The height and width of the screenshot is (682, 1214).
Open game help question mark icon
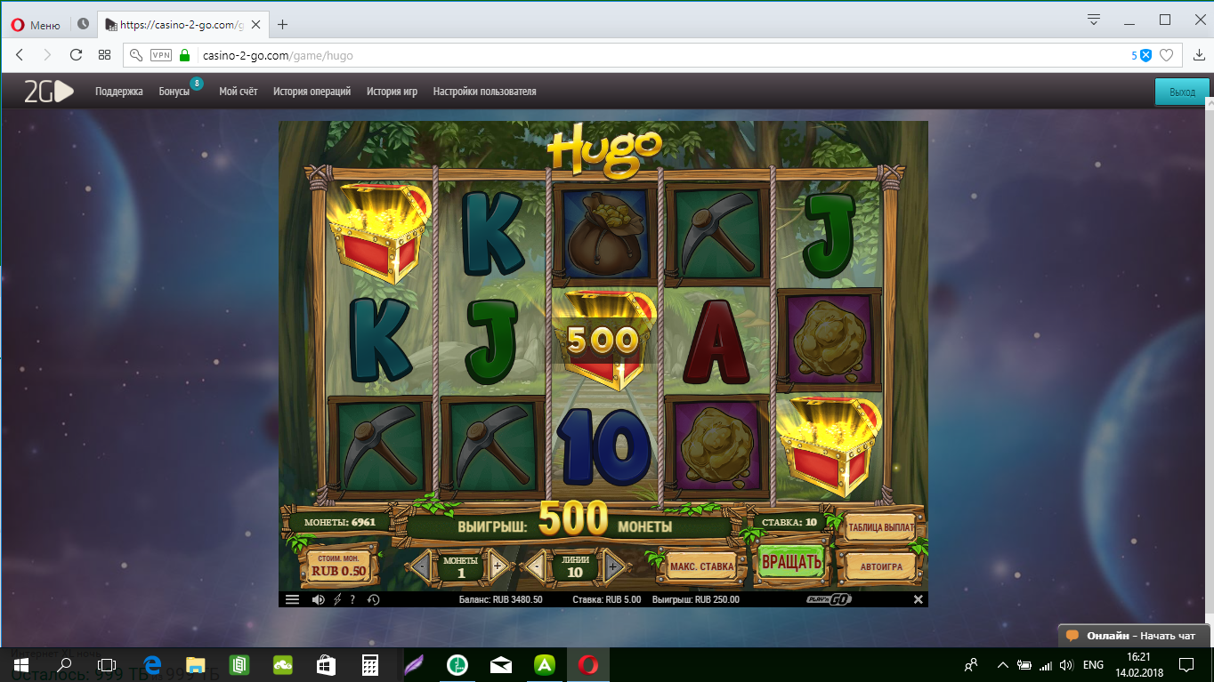coord(352,599)
